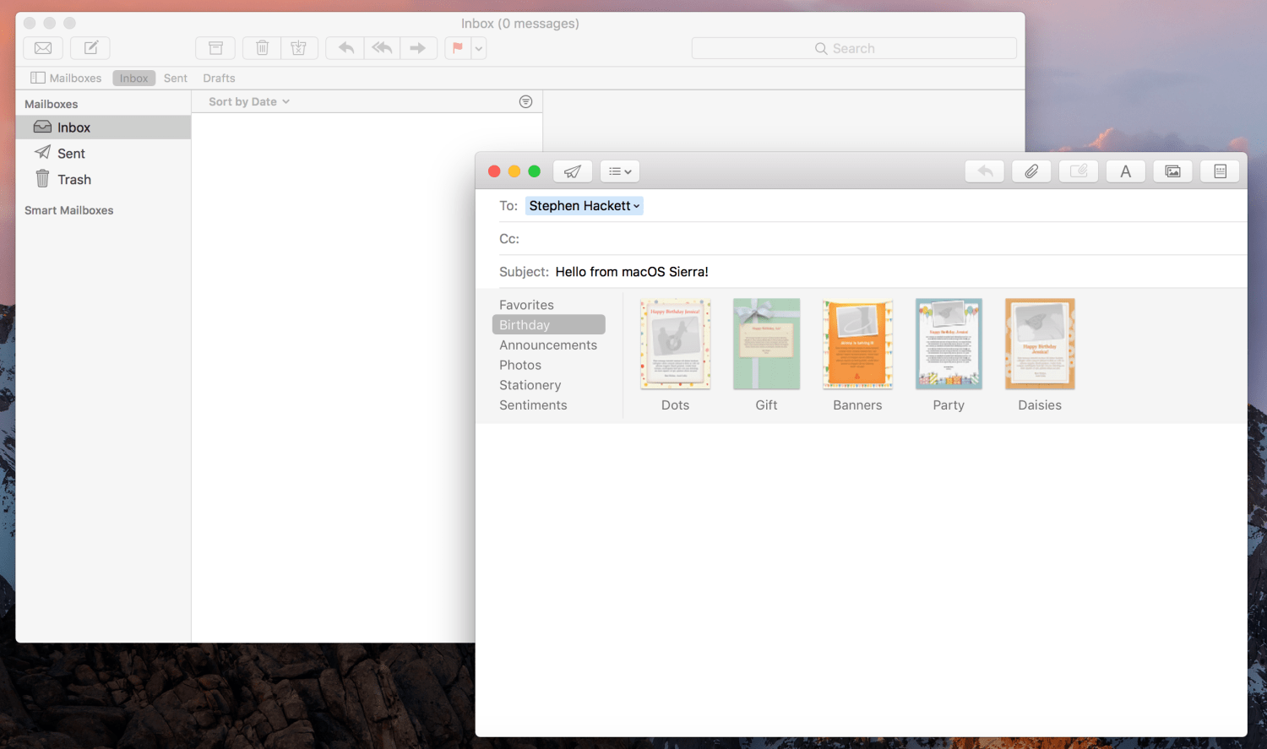Send the message with the paper plane icon
1267x749 pixels.
pyautogui.click(x=573, y=171)
